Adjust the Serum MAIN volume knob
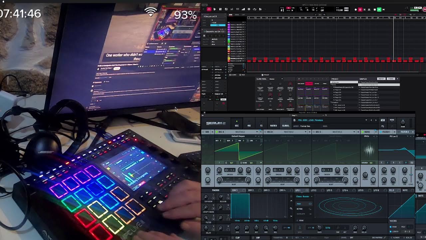Screen dimensions: 426x240 coord(403,122)
